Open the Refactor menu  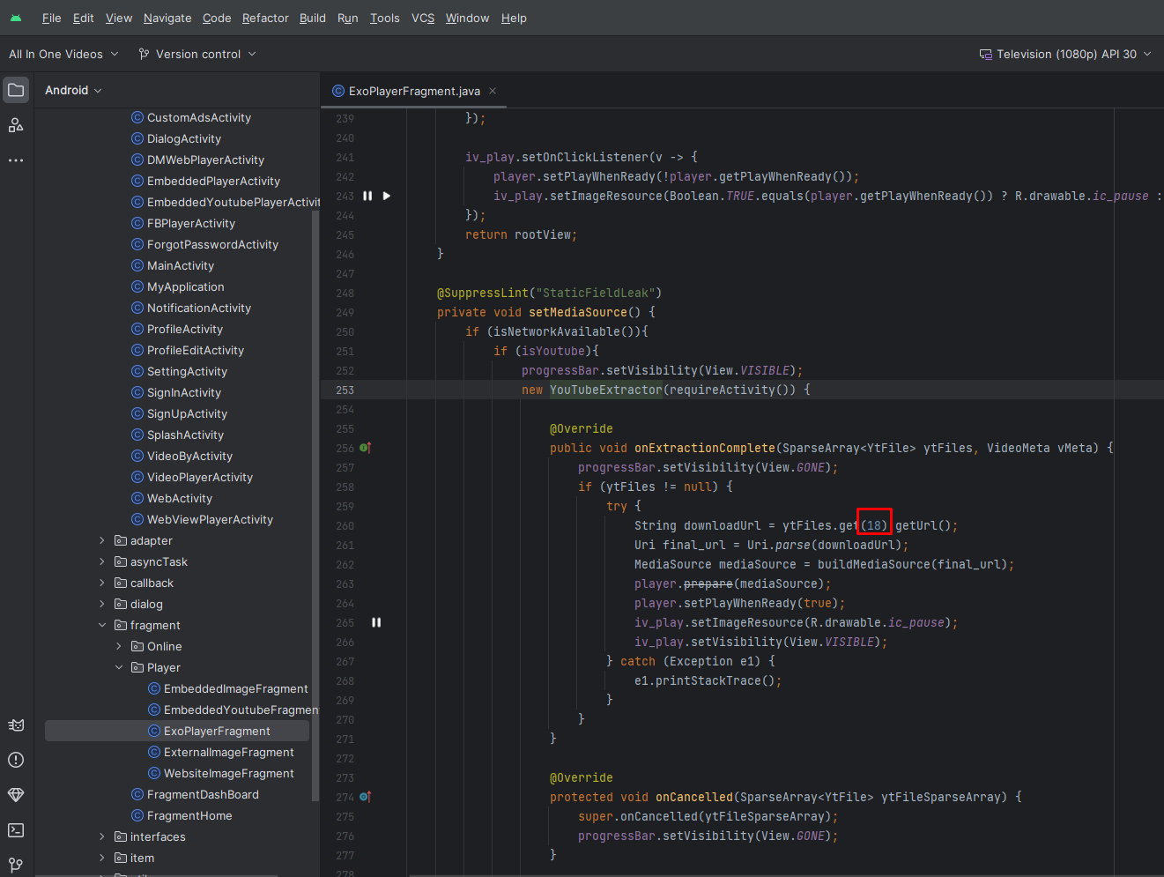[x=265, y=18]
